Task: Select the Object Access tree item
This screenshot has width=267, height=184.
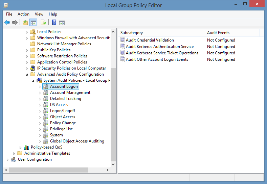Action: click(63, 117)
